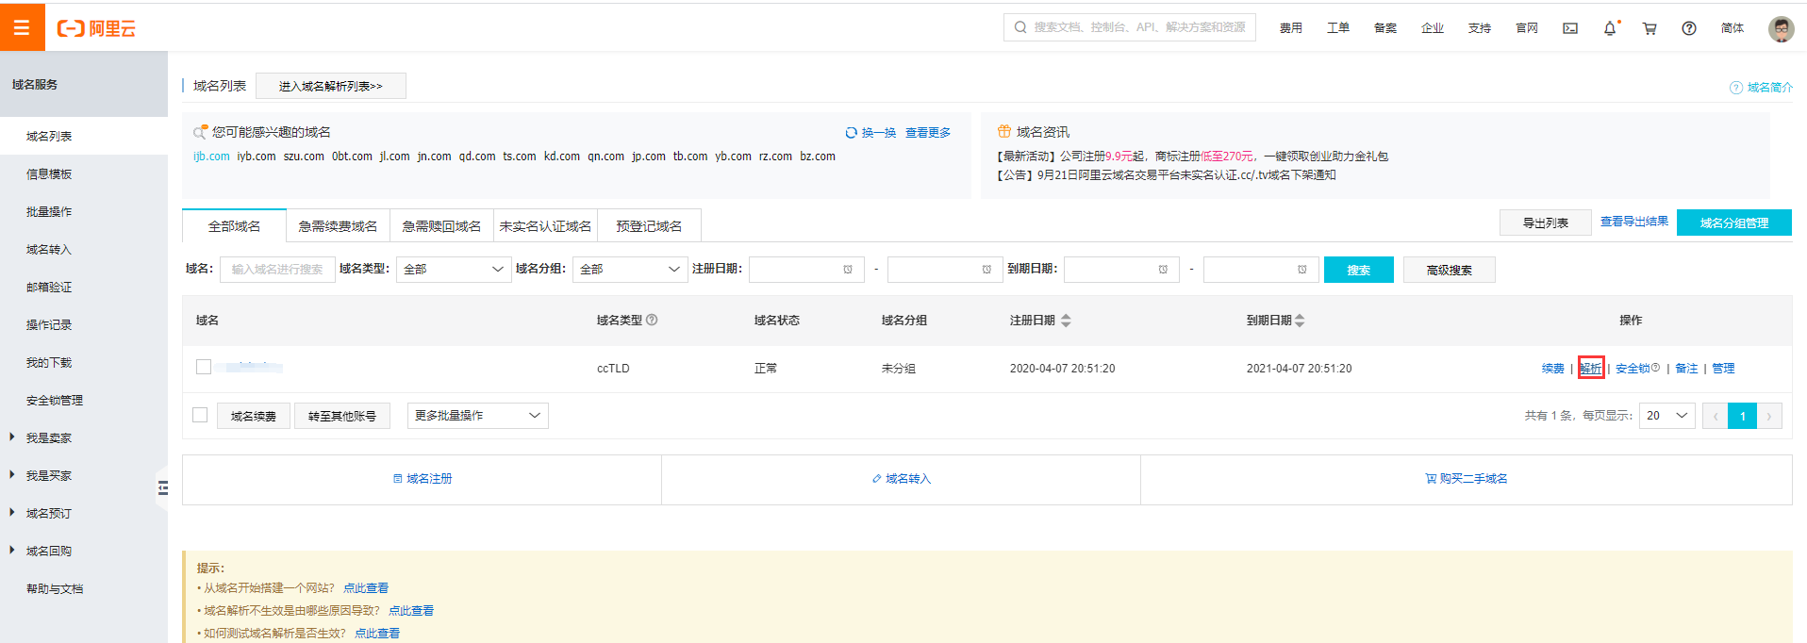Open calendar icon in first 注册日期 field

[848, 270]
